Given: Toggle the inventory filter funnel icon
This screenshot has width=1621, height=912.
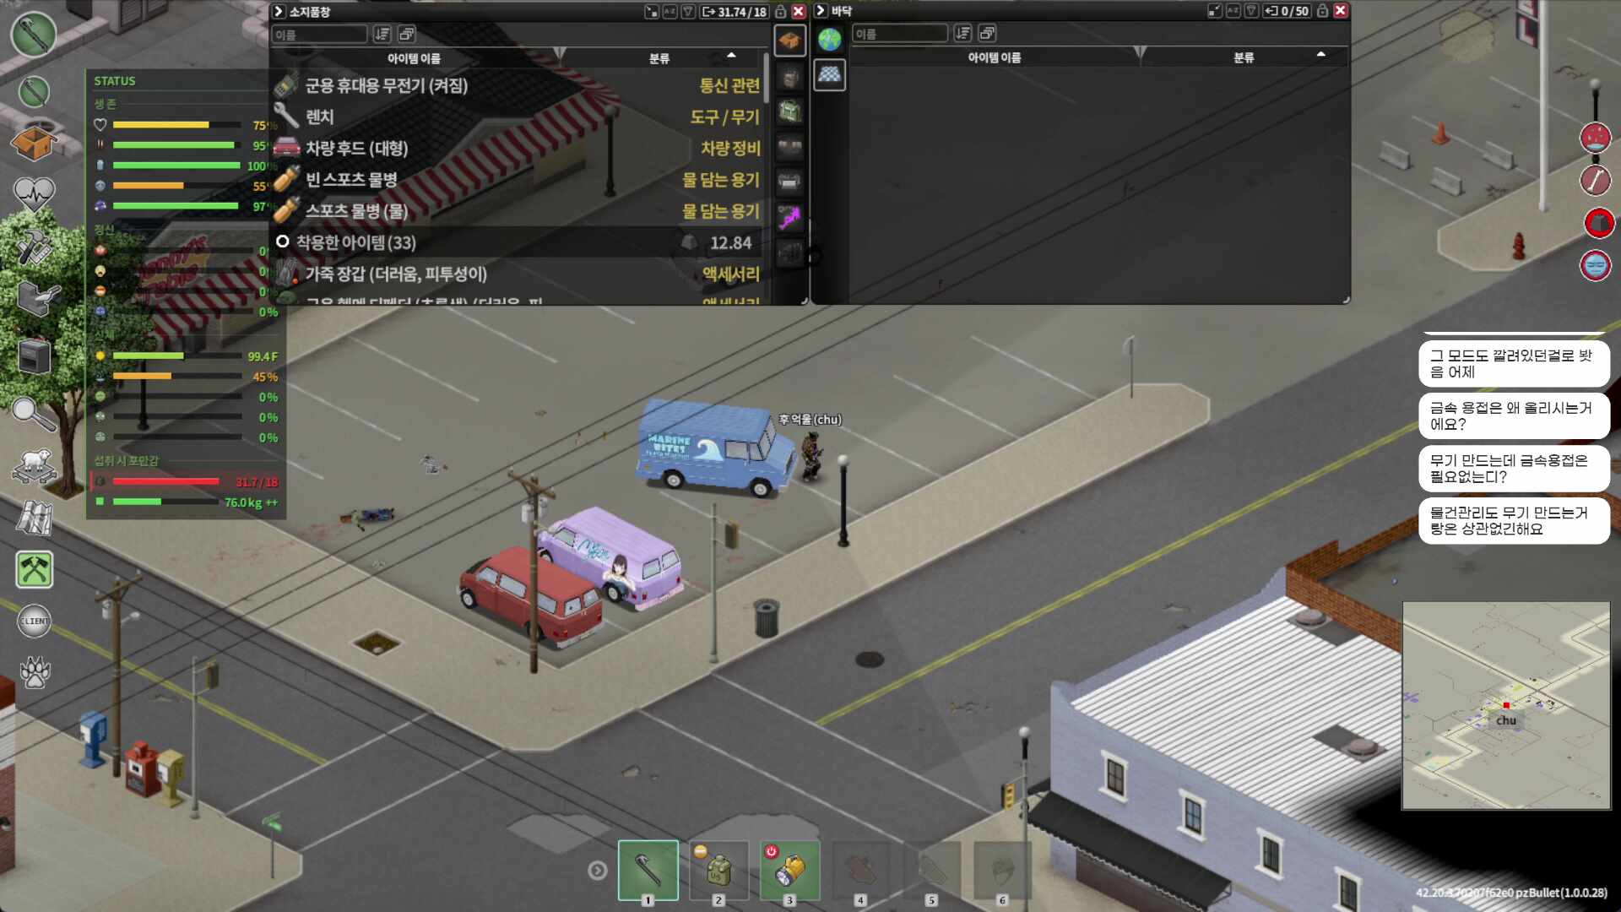Looking at the screenshot, I should pyautogui.click(x=688, y=12).
